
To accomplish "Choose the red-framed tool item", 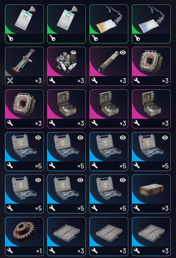I will click(x=24, y=66).
